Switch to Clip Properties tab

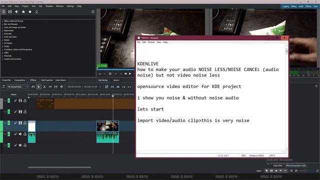(x=46, y=80)
